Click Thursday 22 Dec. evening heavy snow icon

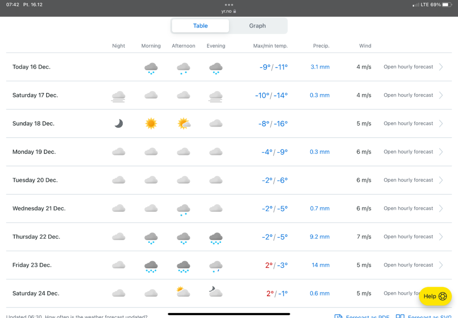[x=216, y=238]
